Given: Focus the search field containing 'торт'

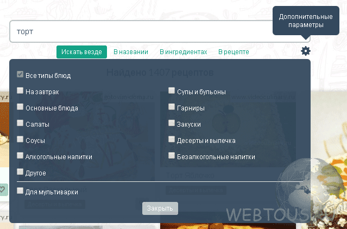Looking at the screenshot, I should click(x=160, y=31).
